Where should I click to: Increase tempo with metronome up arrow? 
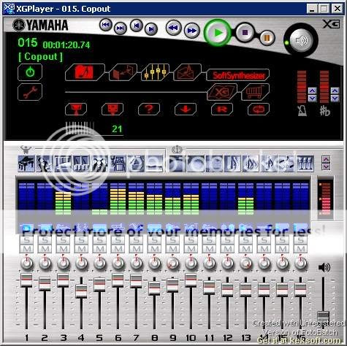[x=312, y=91]
